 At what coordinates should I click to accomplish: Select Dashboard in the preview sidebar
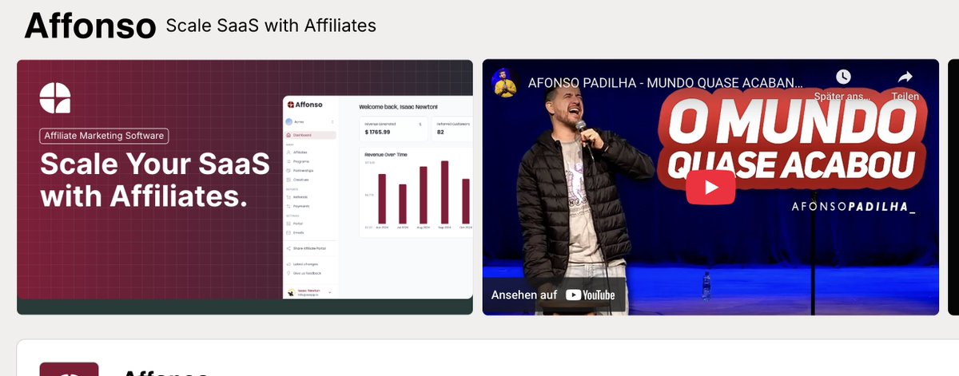(310, 135)
